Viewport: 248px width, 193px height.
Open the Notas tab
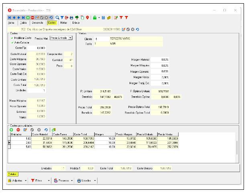pyautogui.click(x=63, y=23)
